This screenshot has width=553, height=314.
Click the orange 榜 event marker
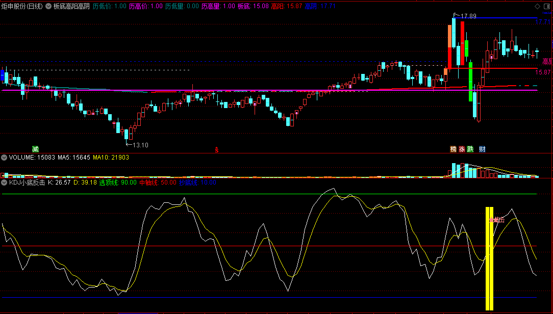453,149
